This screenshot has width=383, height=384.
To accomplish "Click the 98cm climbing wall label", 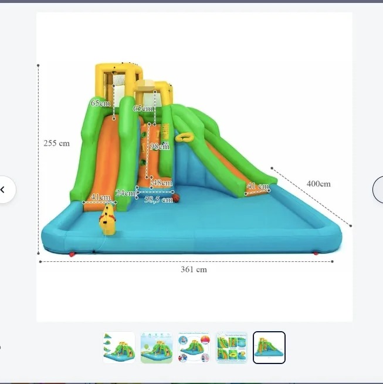I will [160, 146].
